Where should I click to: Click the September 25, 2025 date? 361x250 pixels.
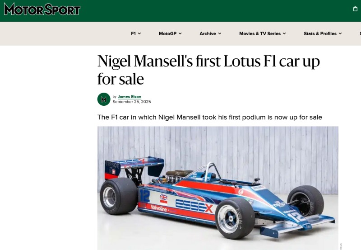(x=132, y=102)
